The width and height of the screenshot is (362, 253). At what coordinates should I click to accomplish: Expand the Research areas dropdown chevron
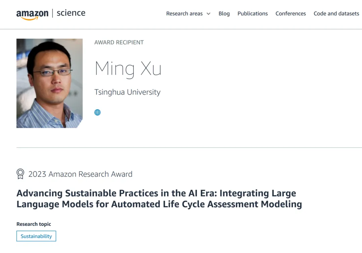click(x=208, y=14)
